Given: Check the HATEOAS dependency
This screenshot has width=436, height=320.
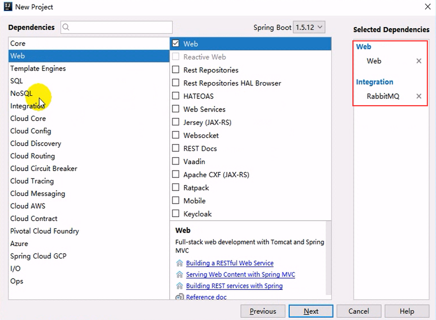Looking at the screenshot, I should (x=176, y=96).
